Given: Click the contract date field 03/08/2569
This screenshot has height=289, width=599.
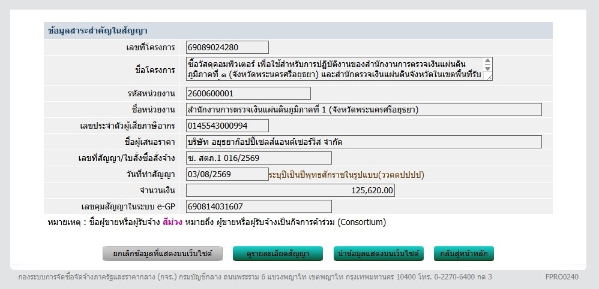Looking at the screenshot, I should (x=227, y=174).
